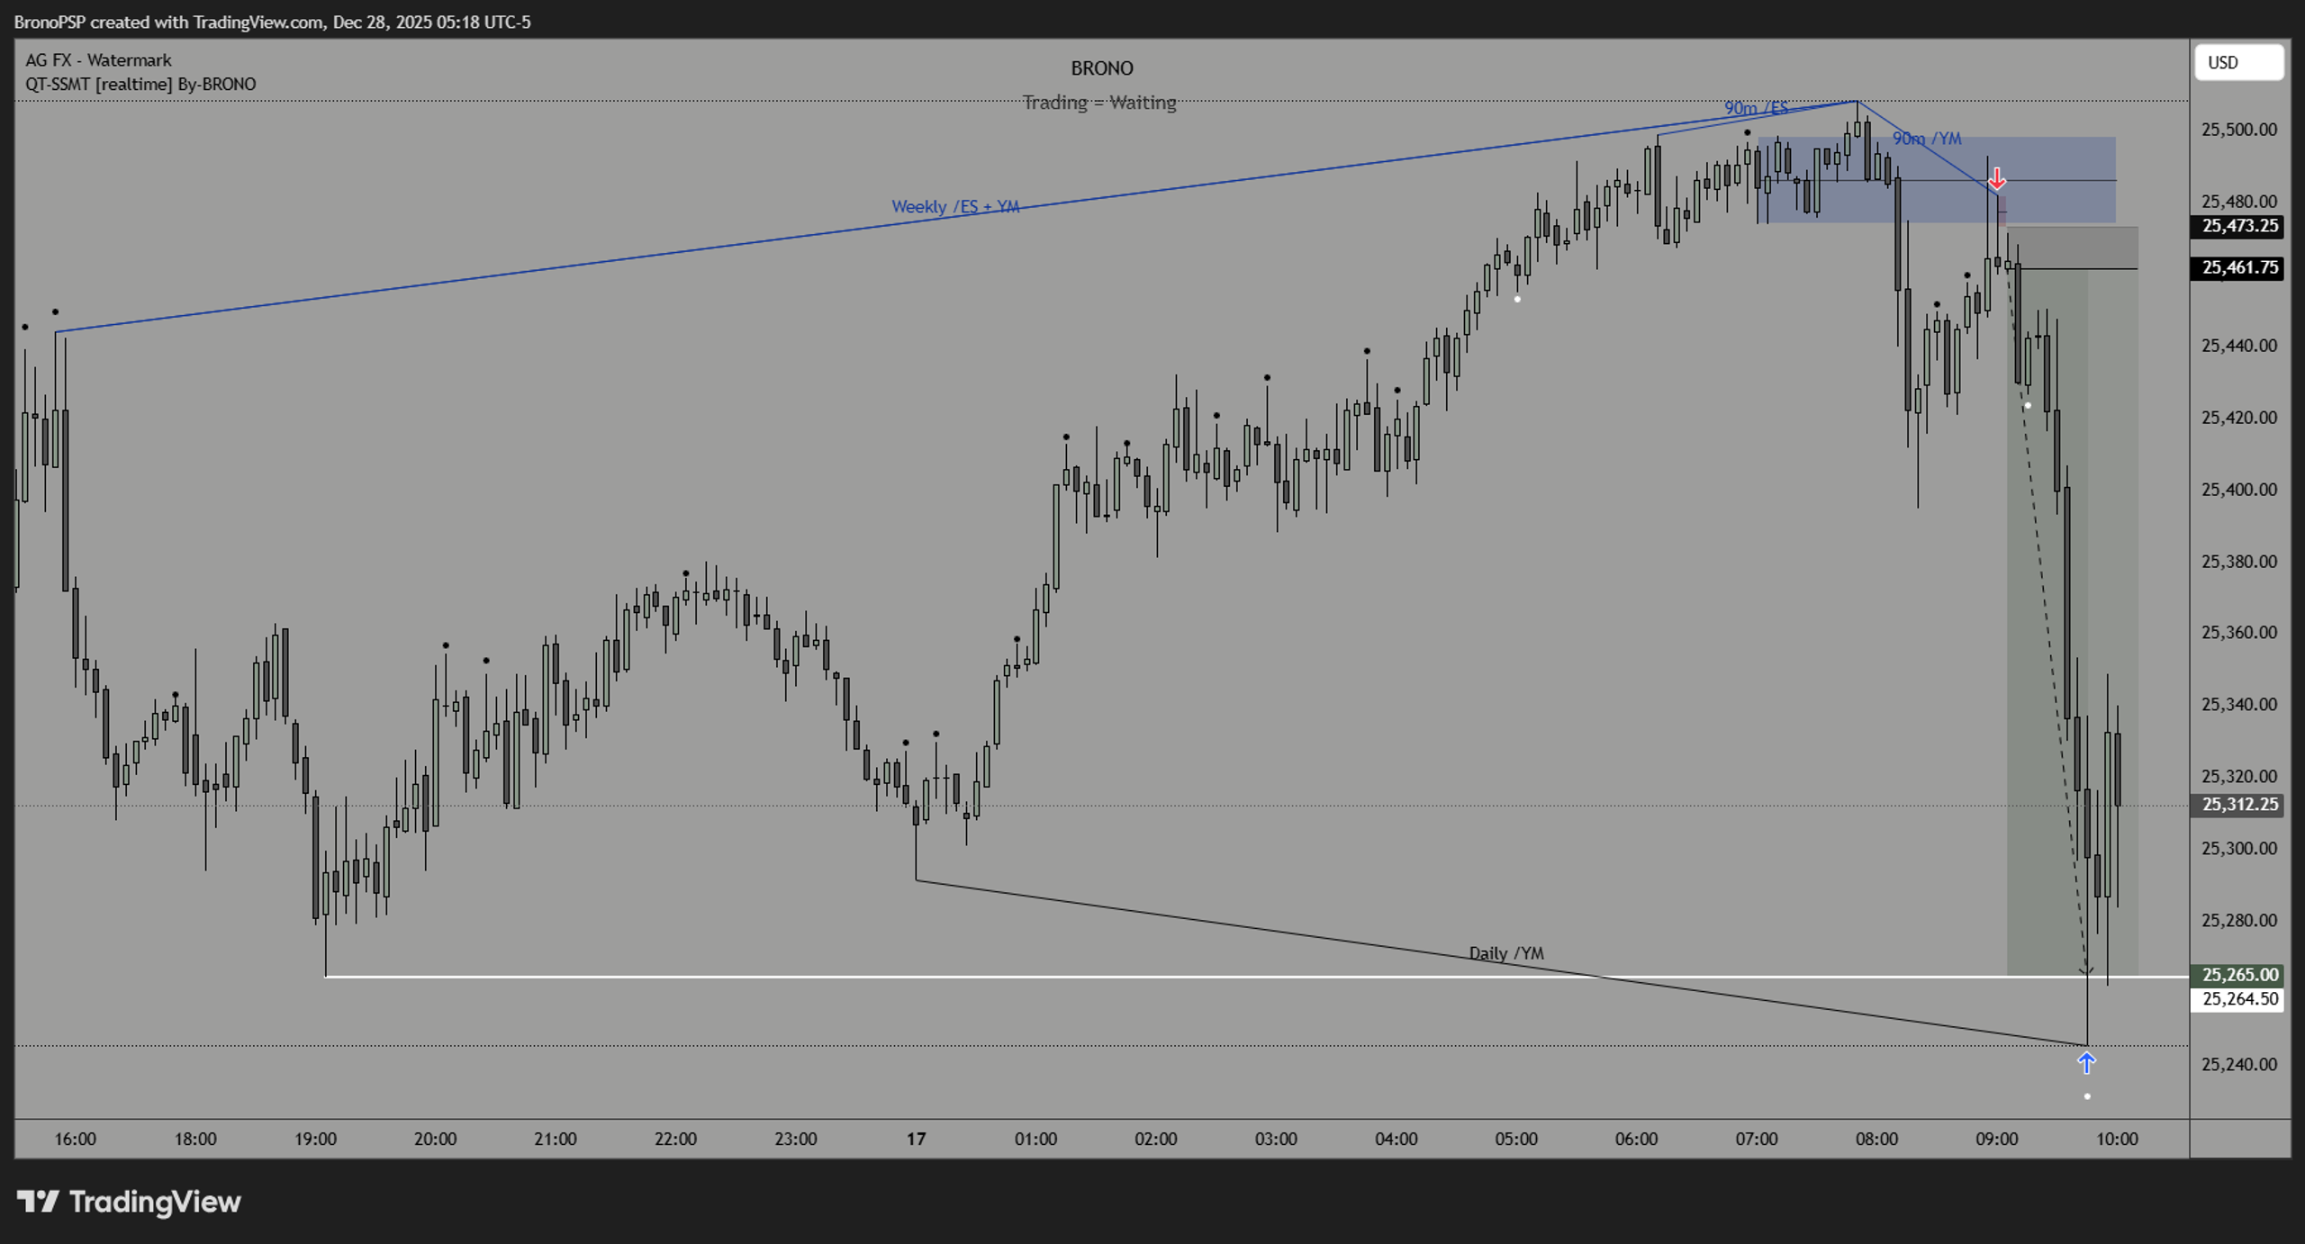Select the BRONO watermark title text
Screen dimensions: 2305x1244
[x=1101, y=68]
